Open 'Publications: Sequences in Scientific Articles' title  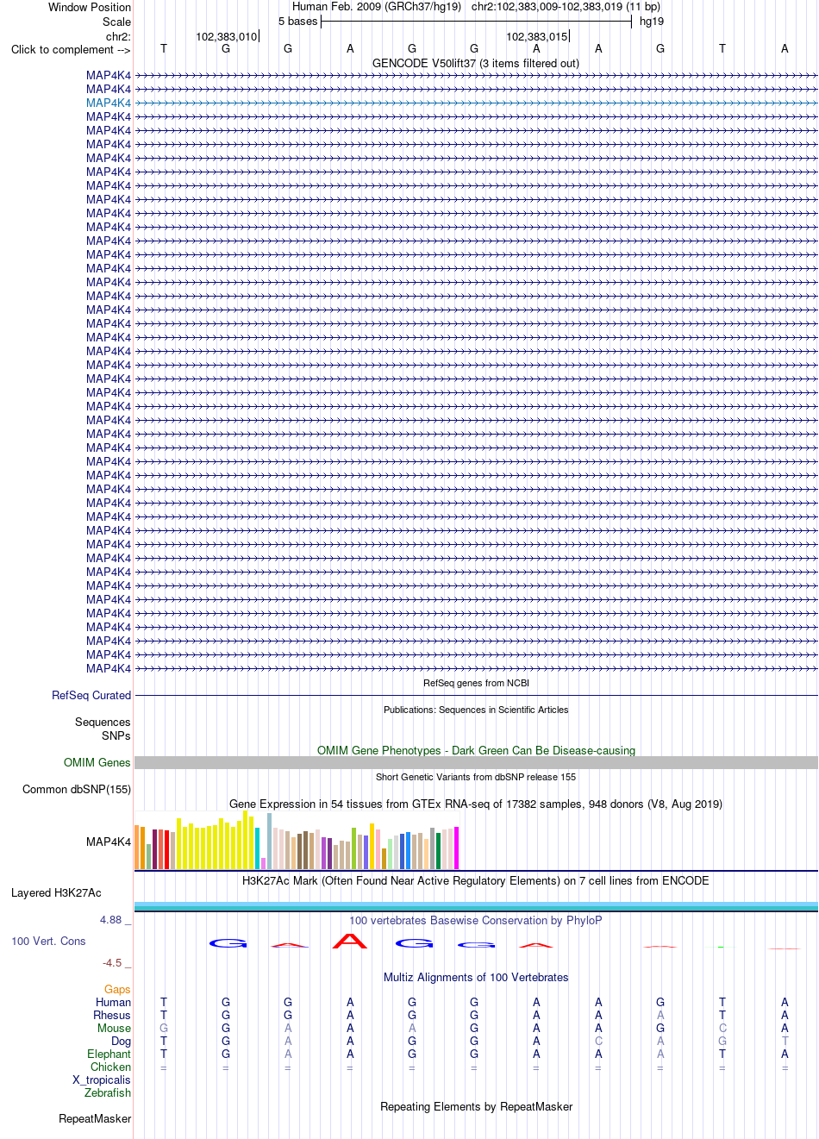point(476,710)
